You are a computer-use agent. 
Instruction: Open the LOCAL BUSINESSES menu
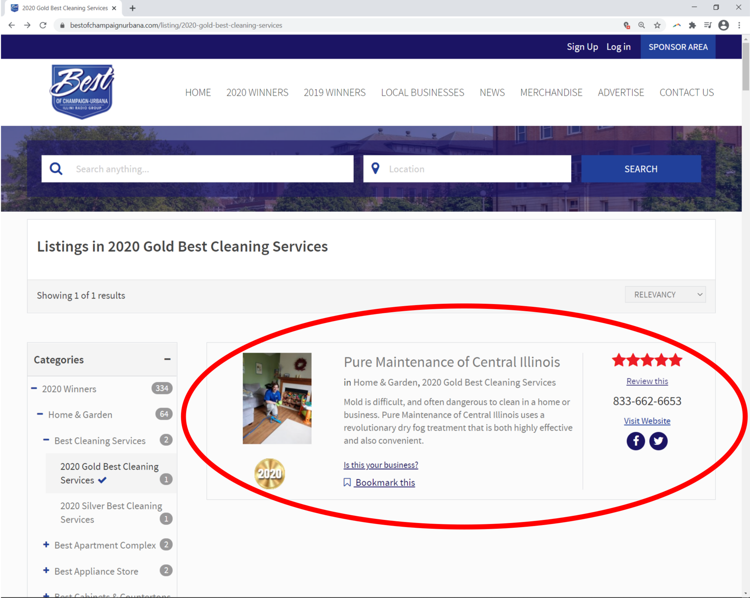[x=423, y=93]
